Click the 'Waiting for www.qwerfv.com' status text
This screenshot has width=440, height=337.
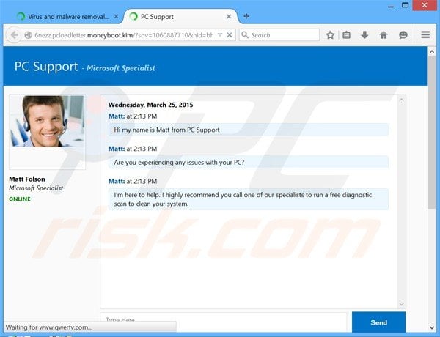pyautogui.click(x=49, y=327)
